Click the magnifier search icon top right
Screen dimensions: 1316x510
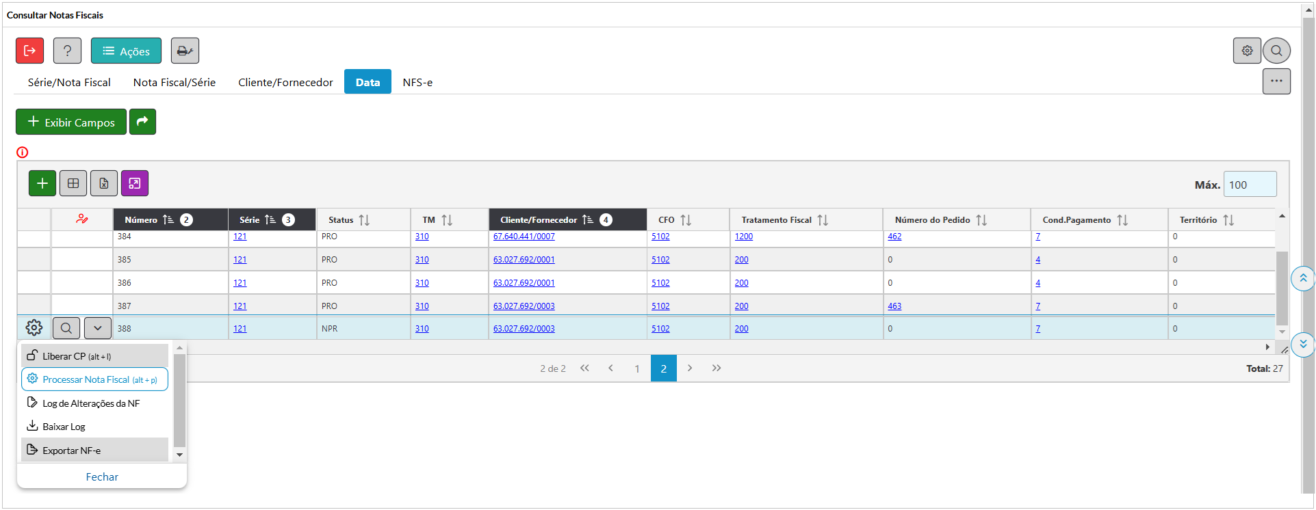(1276, 51)
